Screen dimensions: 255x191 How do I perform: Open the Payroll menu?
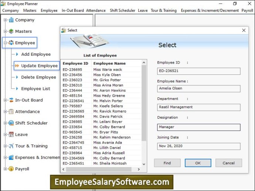tap(247, 11)
